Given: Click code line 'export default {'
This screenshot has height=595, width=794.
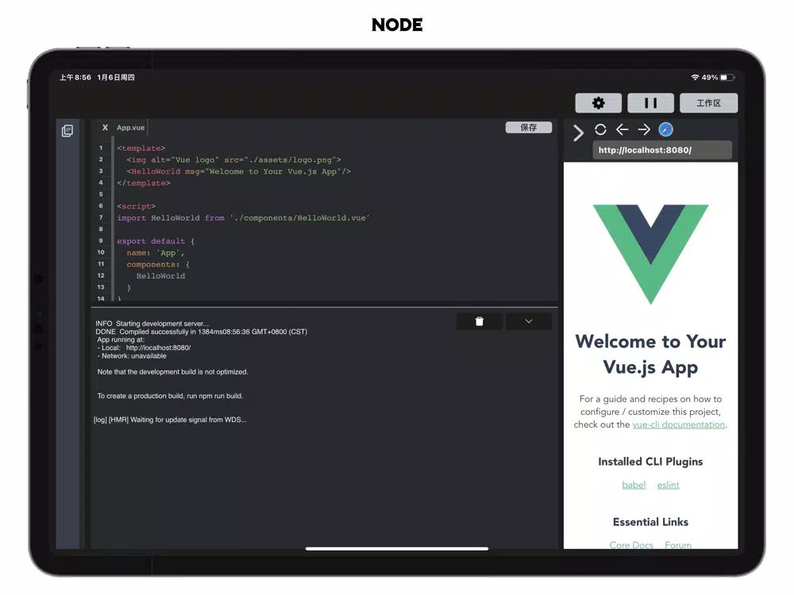Looking at the screenshot, I should 156,241.
